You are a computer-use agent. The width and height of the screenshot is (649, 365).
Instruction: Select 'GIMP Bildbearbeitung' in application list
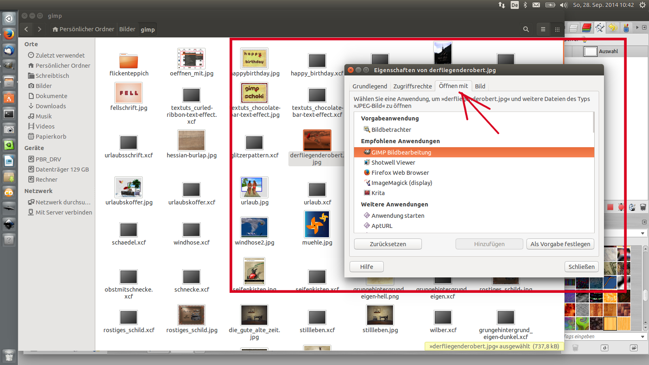click(474, 152)
